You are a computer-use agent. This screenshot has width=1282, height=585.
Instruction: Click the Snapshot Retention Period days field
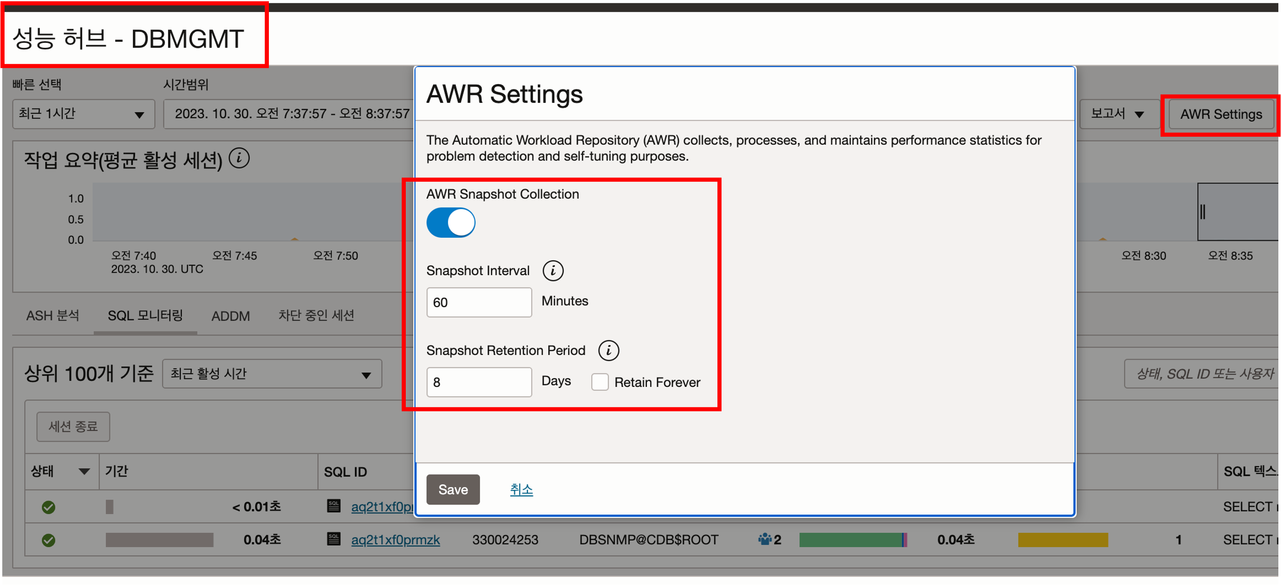[x=479, y=382]
